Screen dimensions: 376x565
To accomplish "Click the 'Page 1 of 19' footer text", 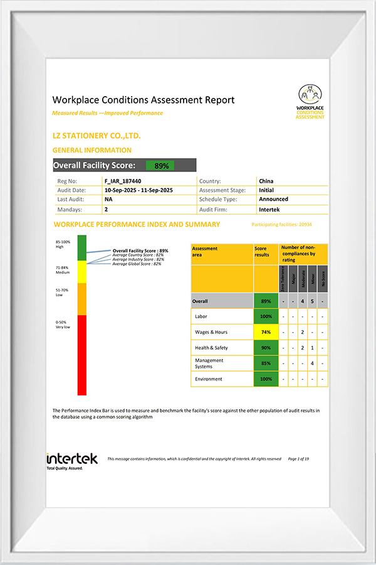I will pyautogui.click(x=298, y=459).
